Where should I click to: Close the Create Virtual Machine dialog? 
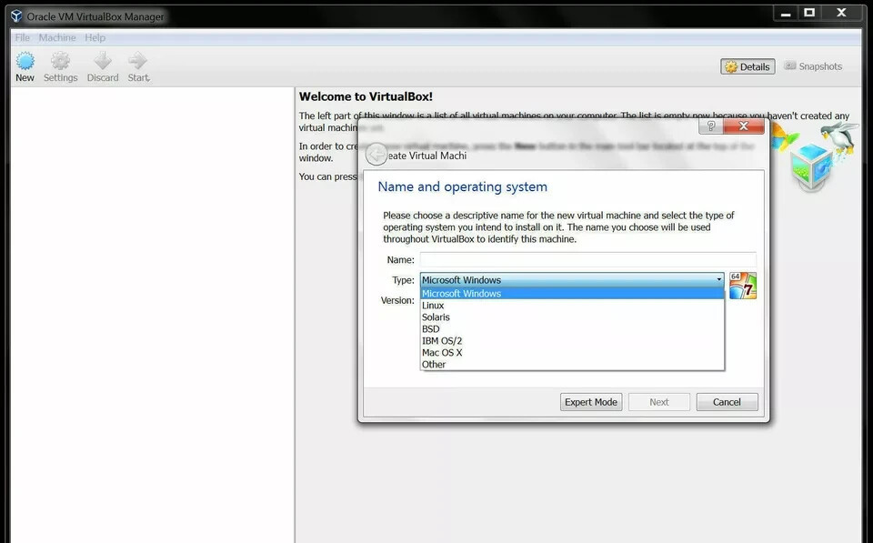pos(743,126)
